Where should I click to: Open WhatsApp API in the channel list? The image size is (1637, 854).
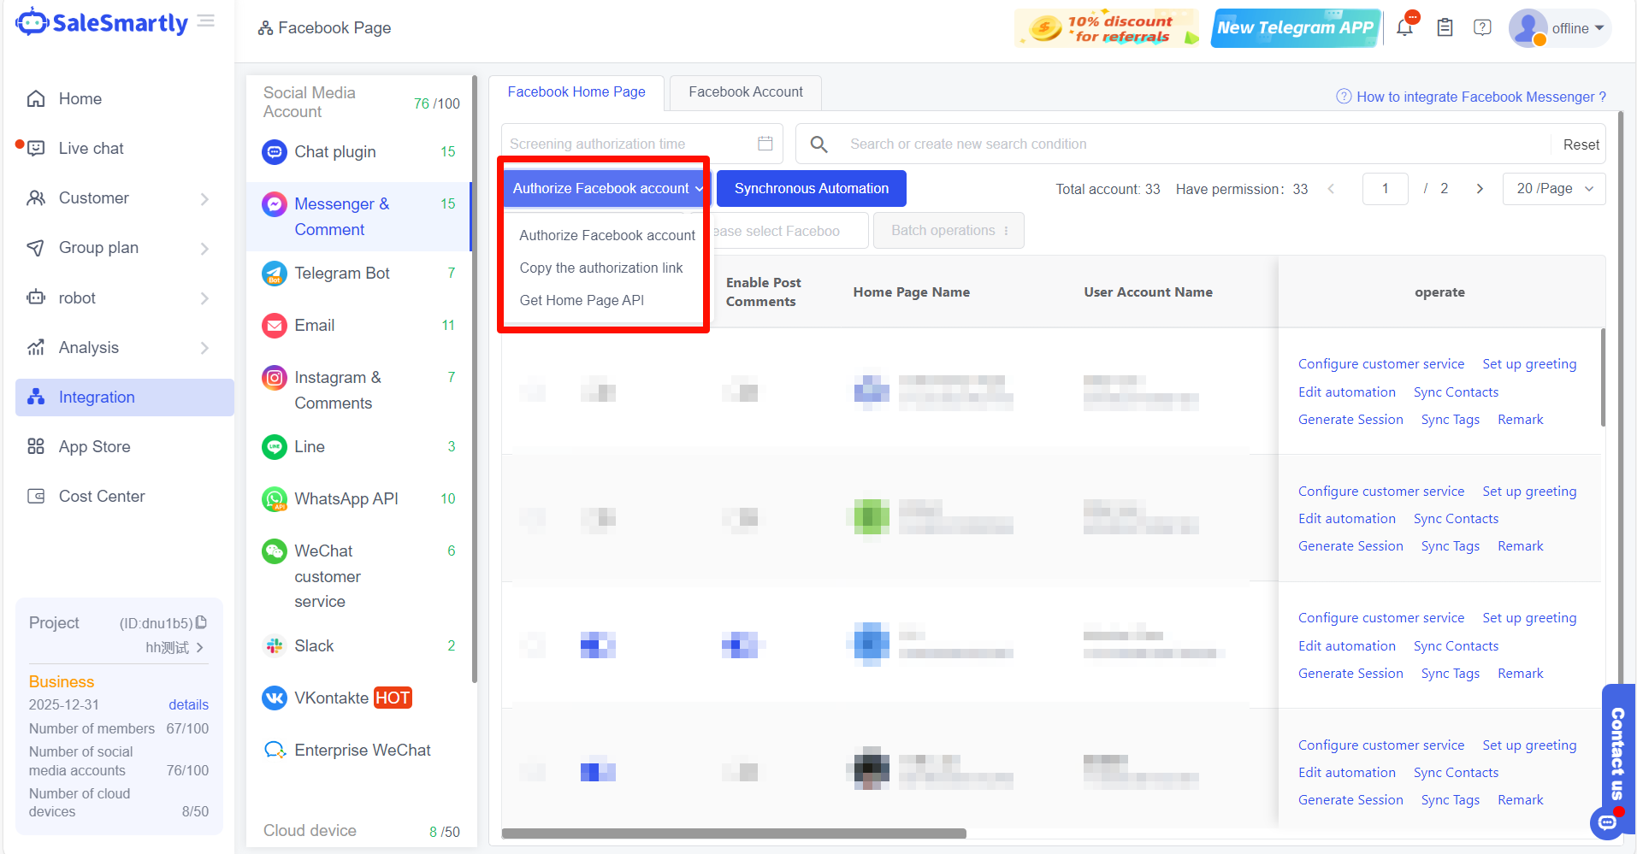[x=346, y=498]
